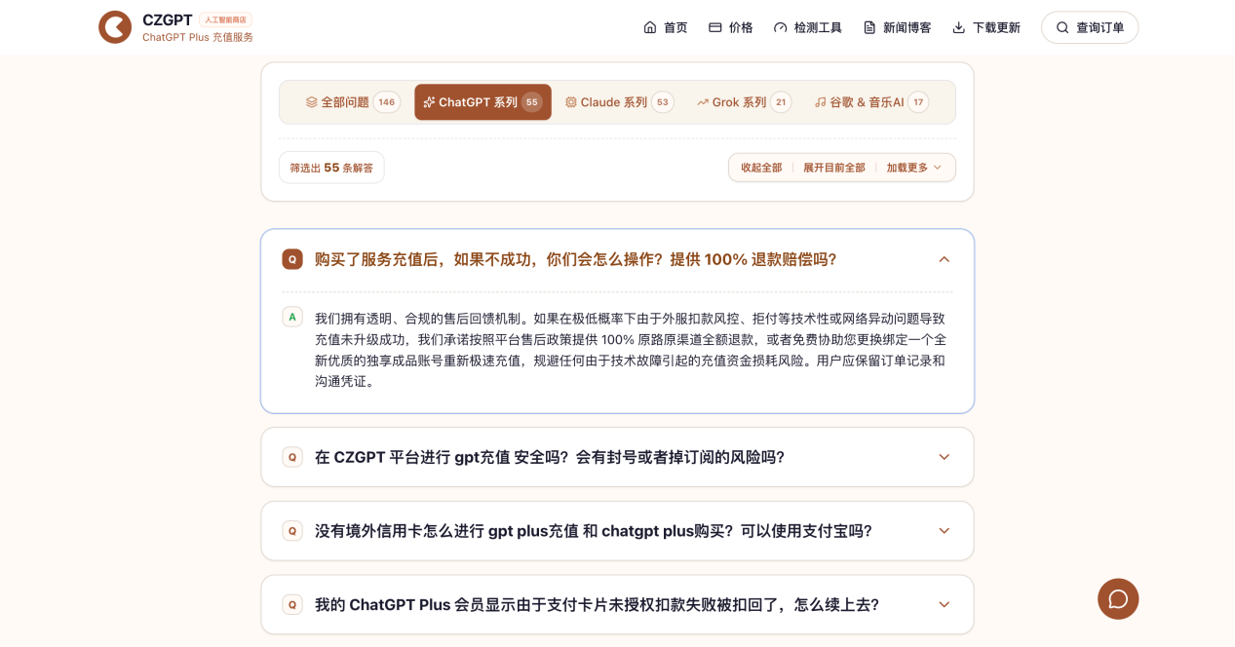Switch to the Claude 系列 tab
The height and width of the screenshot is (647, 1235).
pos(619,102)
